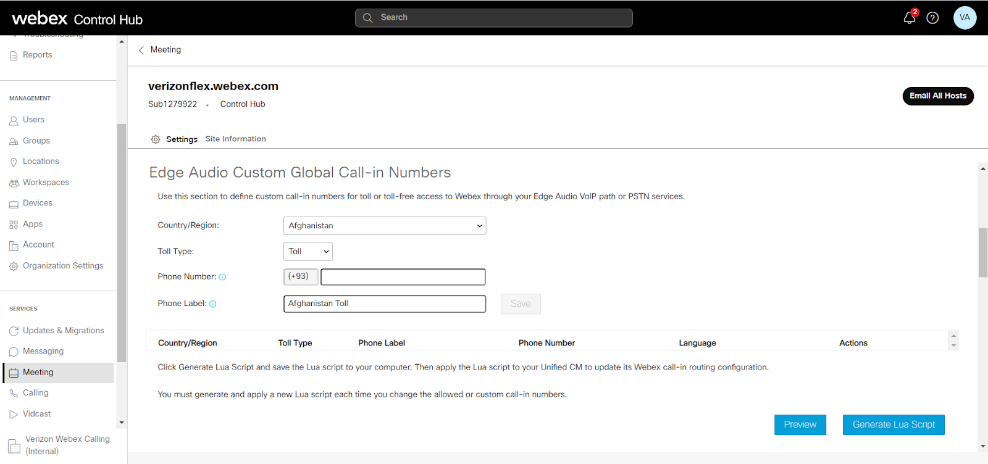Click the Phone Number column header
This screenshot has width=988, height=464.
click(546, 343)
